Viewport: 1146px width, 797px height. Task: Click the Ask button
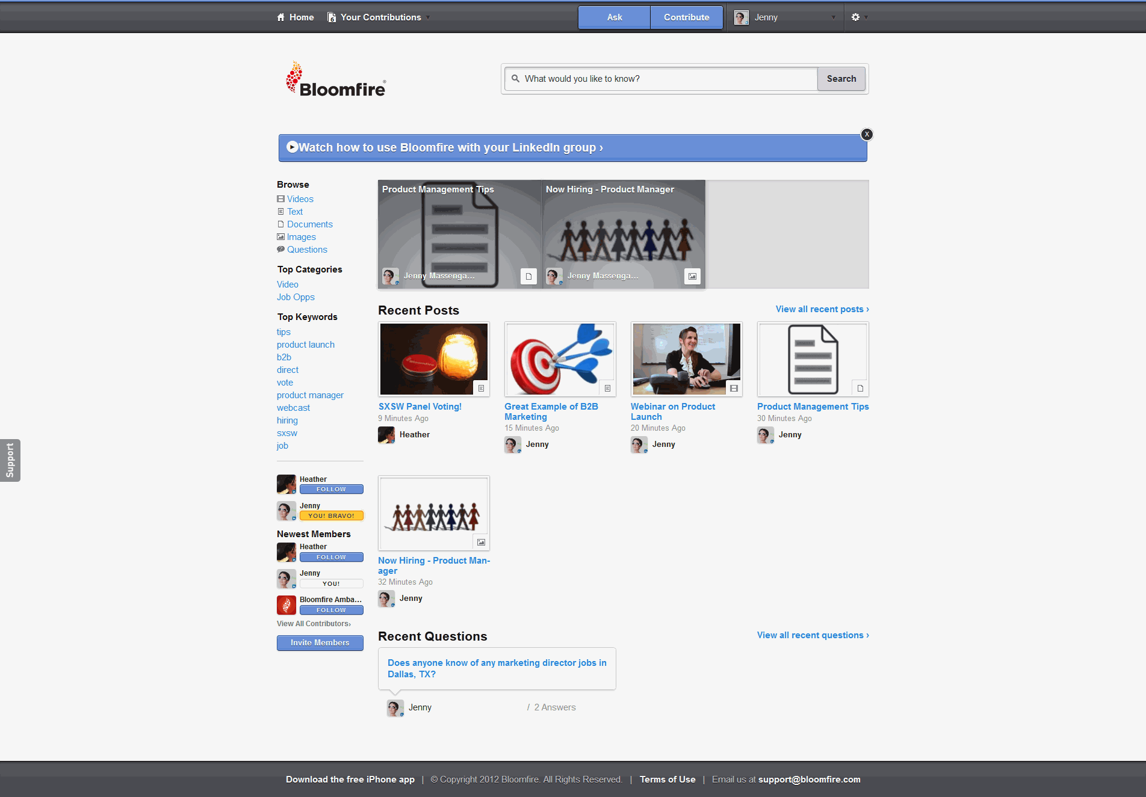coord(615,17)
